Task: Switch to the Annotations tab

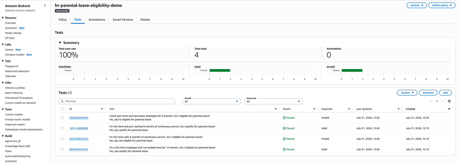Action: coord(97,20)
